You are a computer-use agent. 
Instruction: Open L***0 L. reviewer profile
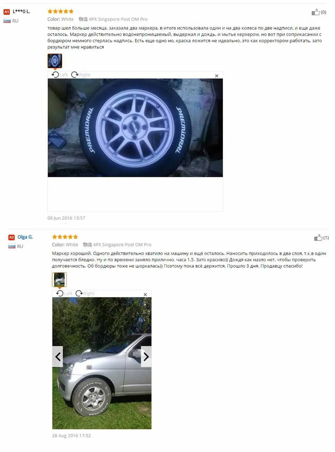pos(22,11)
